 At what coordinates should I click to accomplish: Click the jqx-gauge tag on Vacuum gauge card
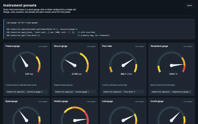click(x=91, y=46)
